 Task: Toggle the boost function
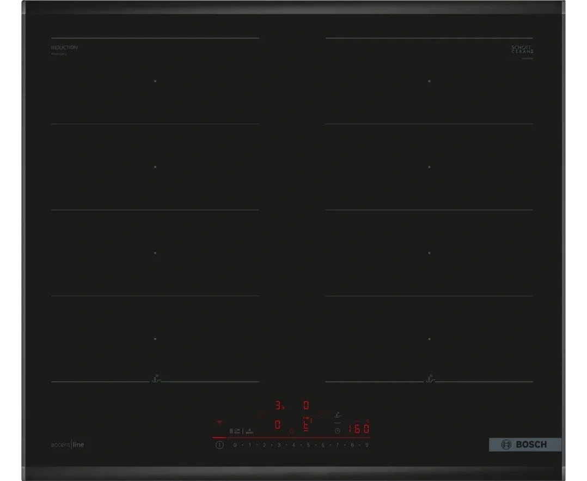pyautogui.click(x=249, y=431)
